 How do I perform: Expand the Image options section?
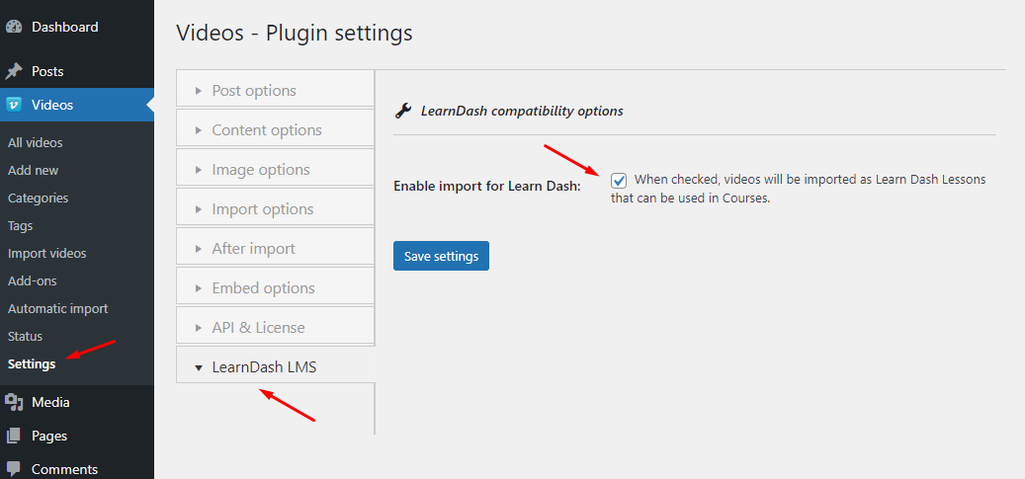coord(275,170)
